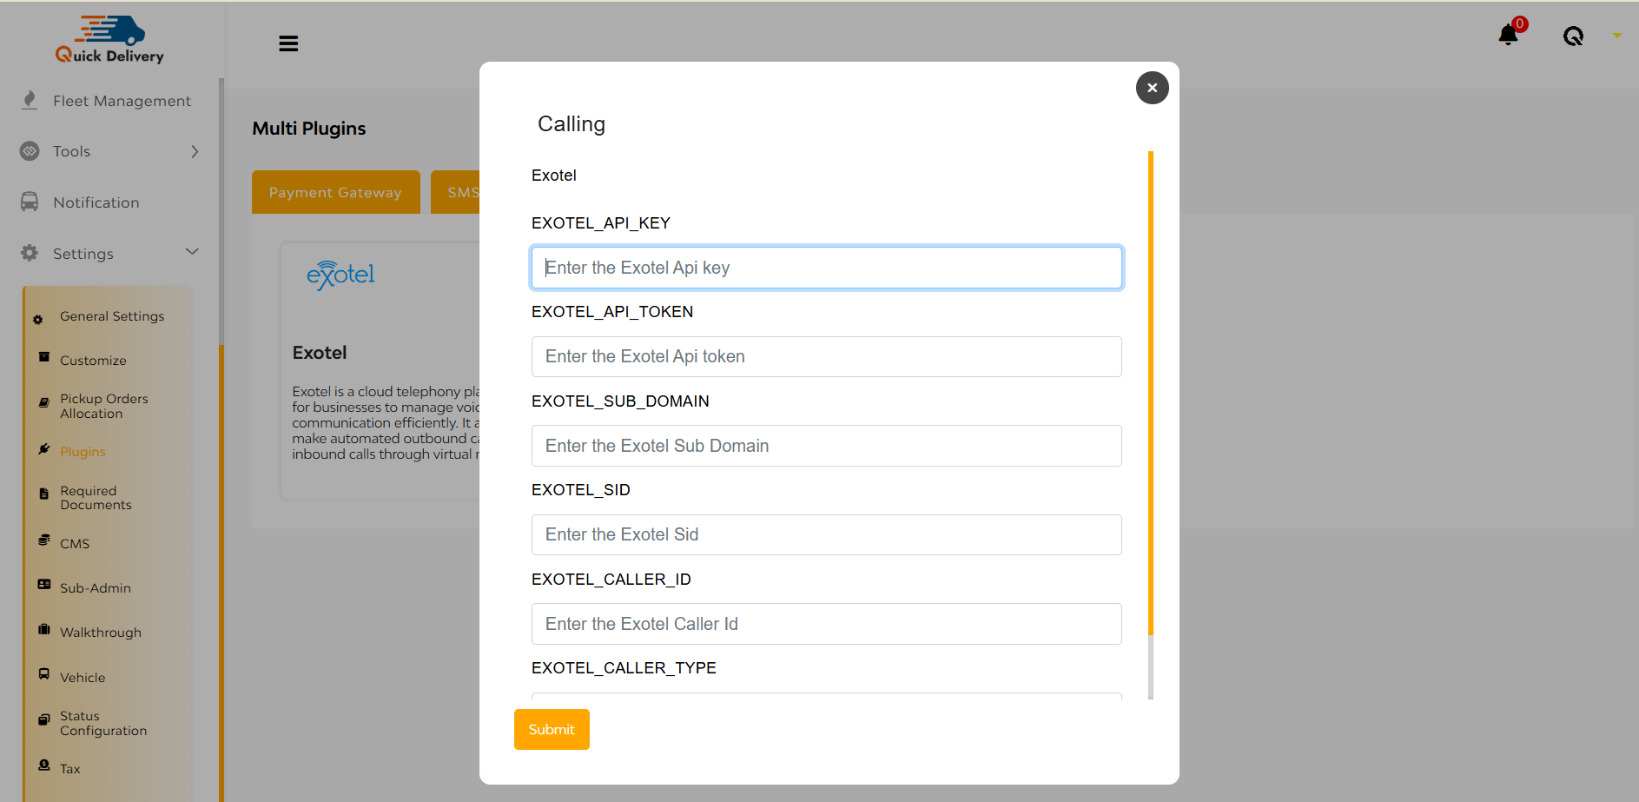Viewport: 1639px width, 802px height.
Task: Close the Calling dialog
Action: coord(1152,88)
